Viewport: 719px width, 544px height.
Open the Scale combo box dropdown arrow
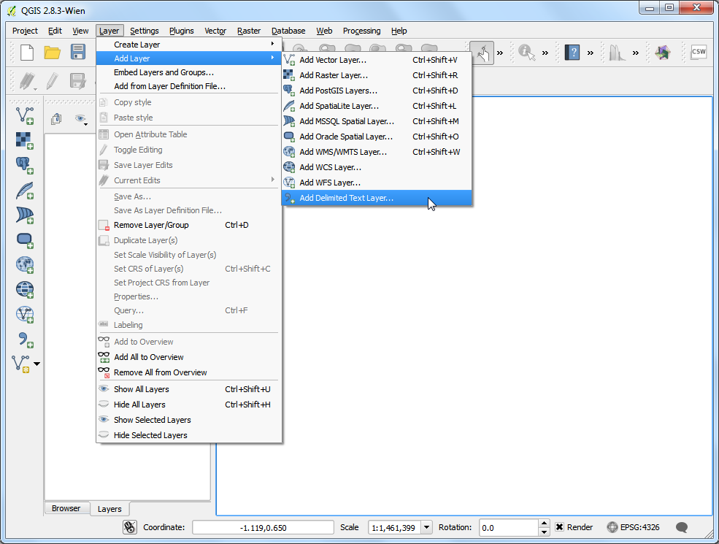(426, 527)
